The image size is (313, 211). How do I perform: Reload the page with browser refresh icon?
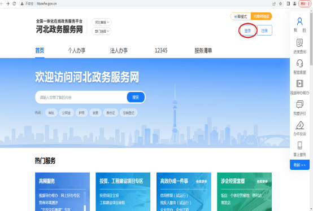tap(14, 3)
